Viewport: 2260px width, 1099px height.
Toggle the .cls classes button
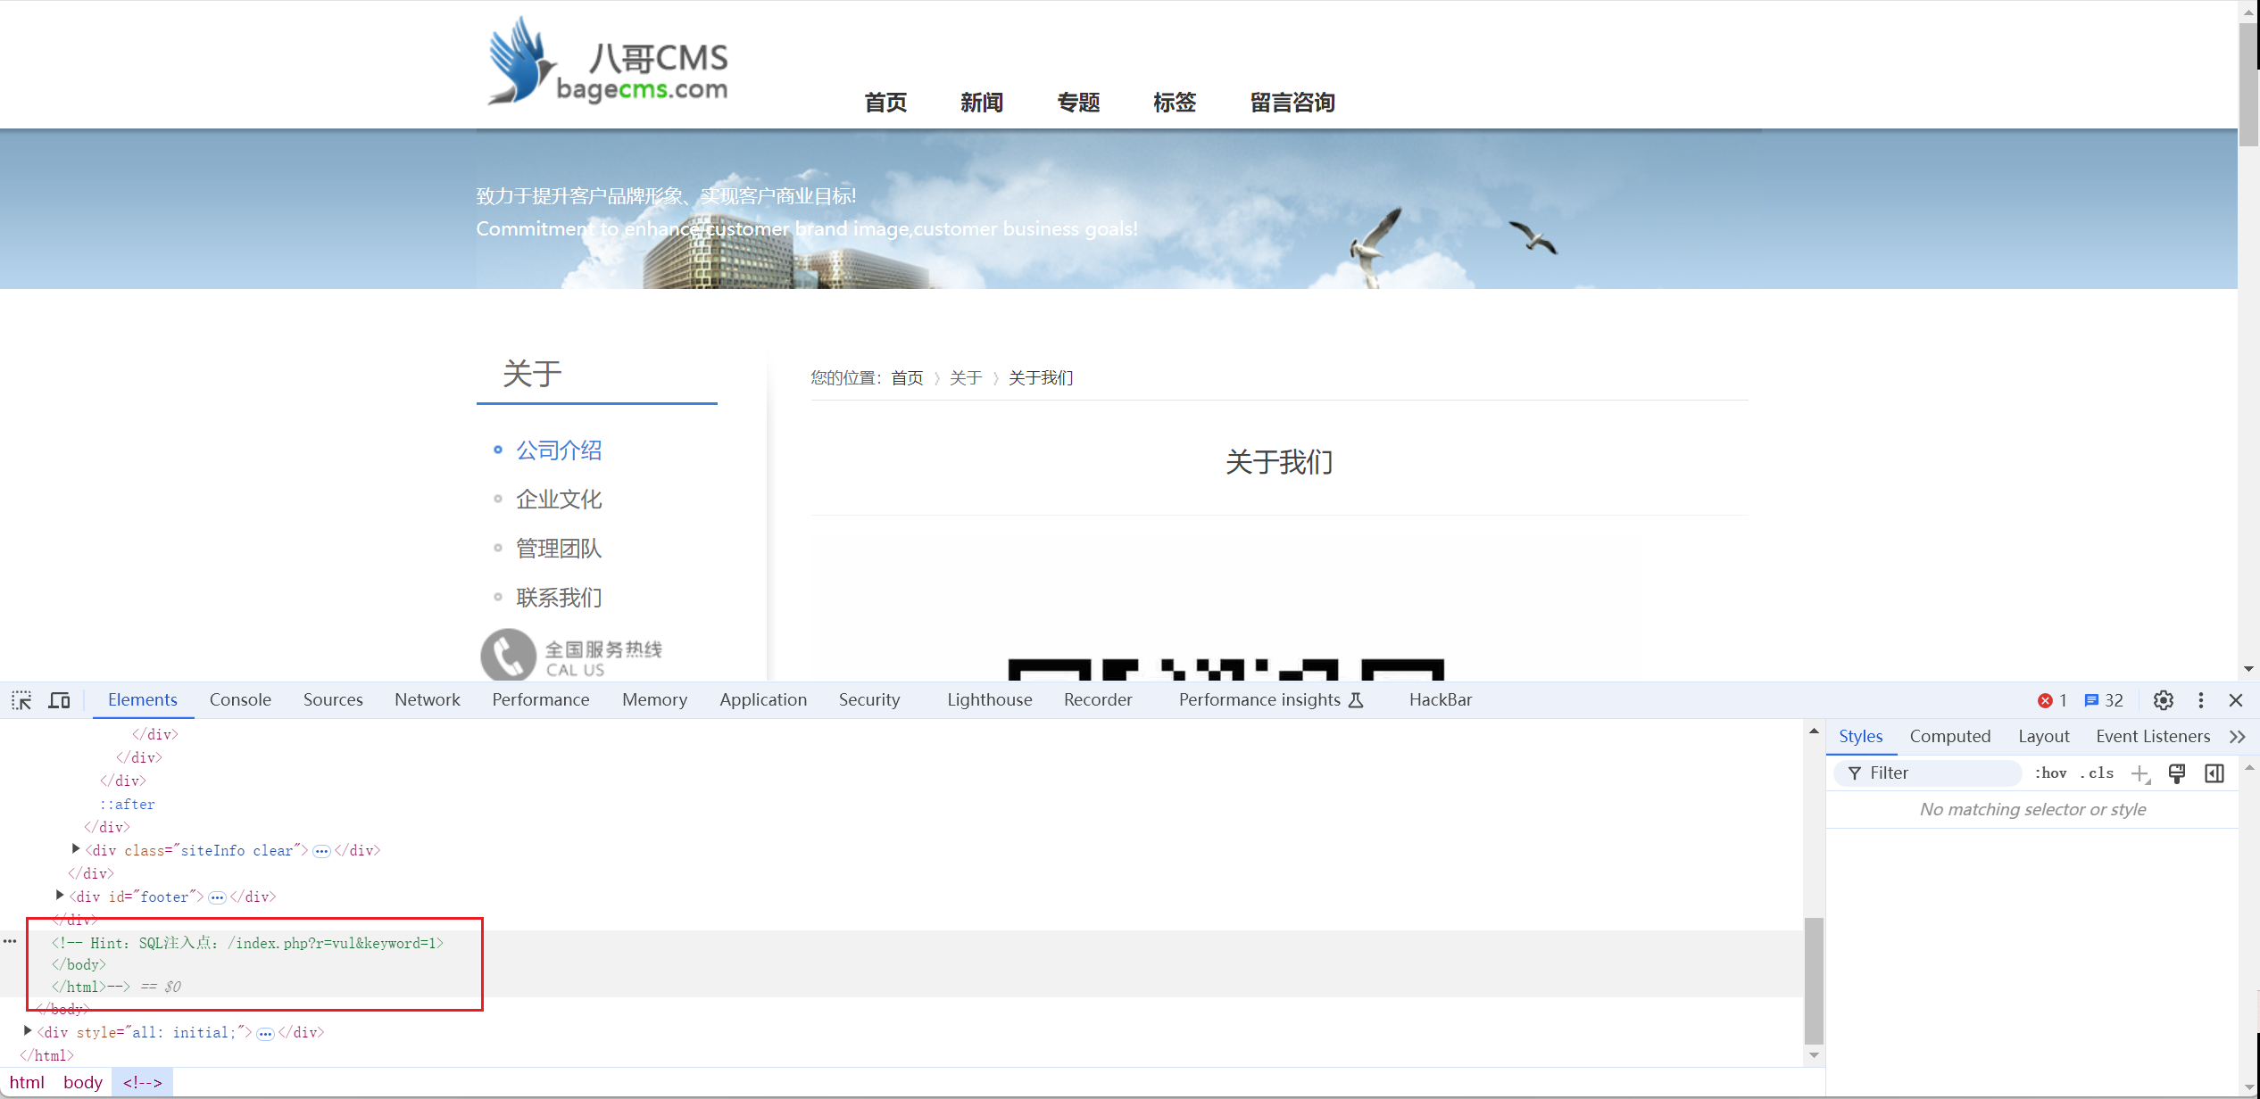[2097, 773]
